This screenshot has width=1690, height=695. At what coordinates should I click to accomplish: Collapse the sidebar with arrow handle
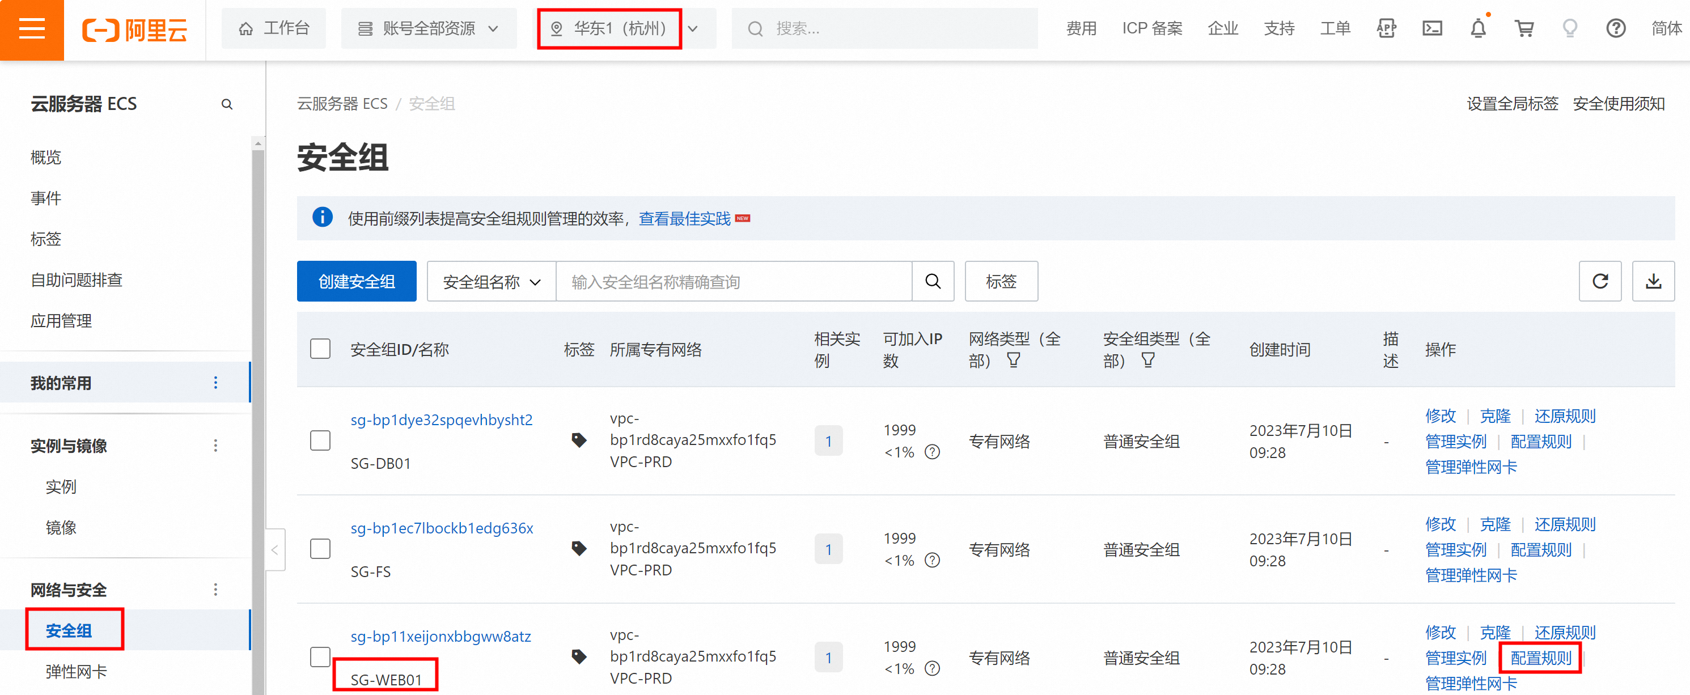click(275, 550)
